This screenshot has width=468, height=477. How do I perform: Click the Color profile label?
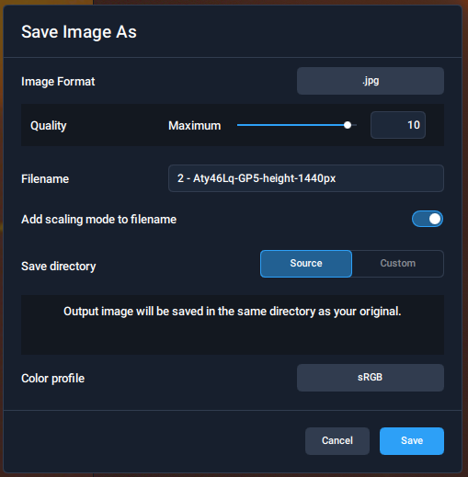[52, 379]
